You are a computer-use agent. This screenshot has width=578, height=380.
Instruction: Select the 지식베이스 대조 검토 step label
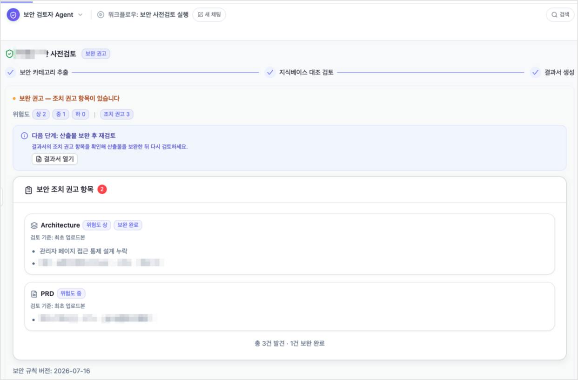click(x=306, y=73)
